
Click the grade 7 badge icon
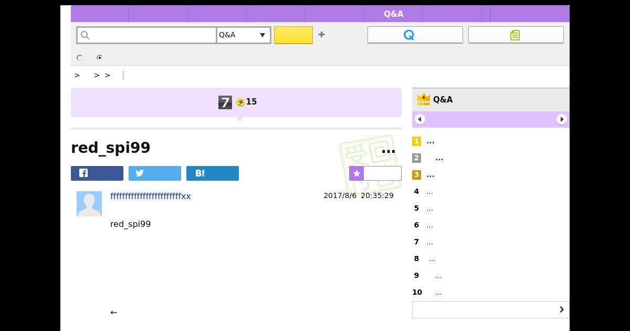point(225,102)
